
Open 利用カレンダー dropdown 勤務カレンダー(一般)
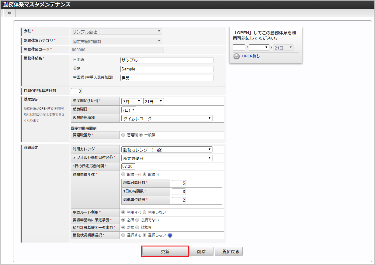pyautogui.click(x=167, y=149)
